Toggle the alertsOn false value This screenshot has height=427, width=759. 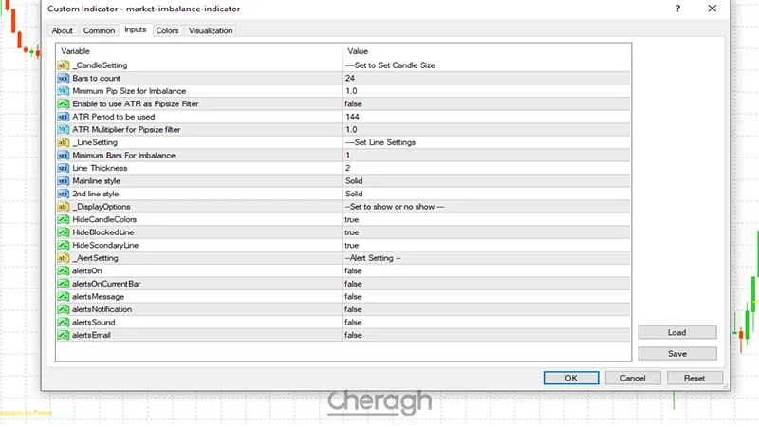[x=353, y=270]
